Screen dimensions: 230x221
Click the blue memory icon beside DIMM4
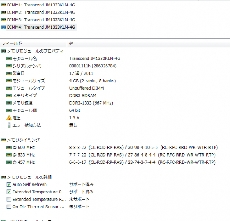4,27
